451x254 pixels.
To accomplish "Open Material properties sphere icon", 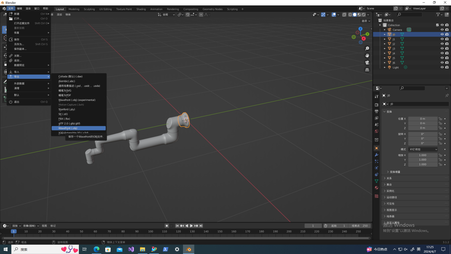I will tap(377, 188).
